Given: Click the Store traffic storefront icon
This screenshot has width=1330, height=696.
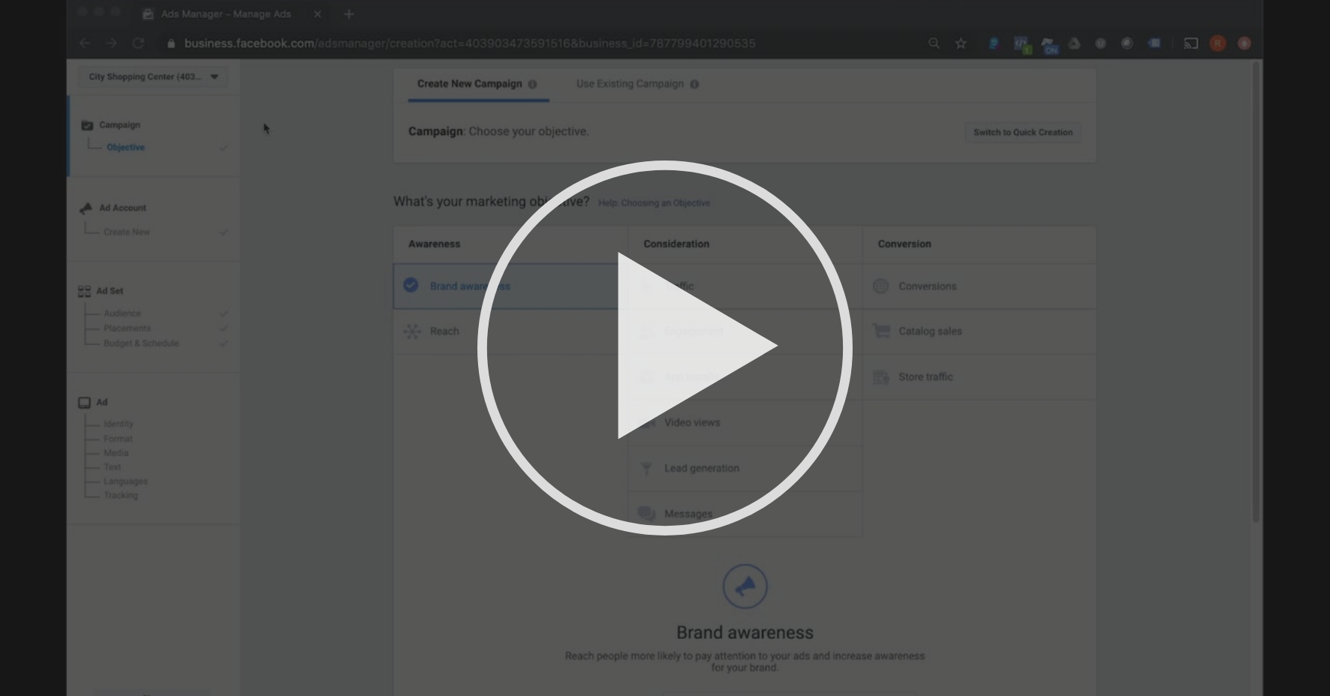Looking at the screenshot, I should point(881,376).
